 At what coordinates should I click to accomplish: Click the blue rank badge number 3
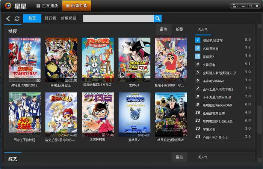pyautogui.click(x=198, y=56)
